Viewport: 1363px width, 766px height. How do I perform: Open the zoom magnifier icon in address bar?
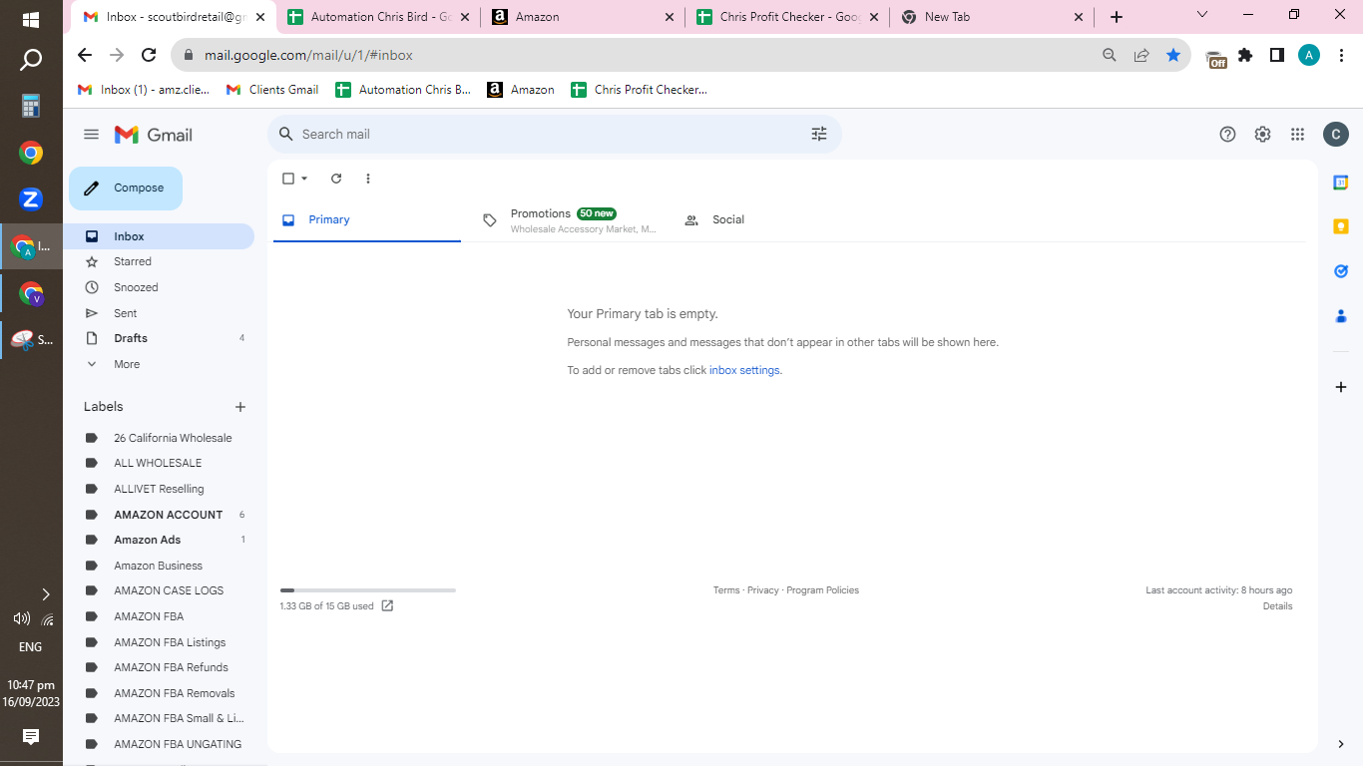[1110, 56]
